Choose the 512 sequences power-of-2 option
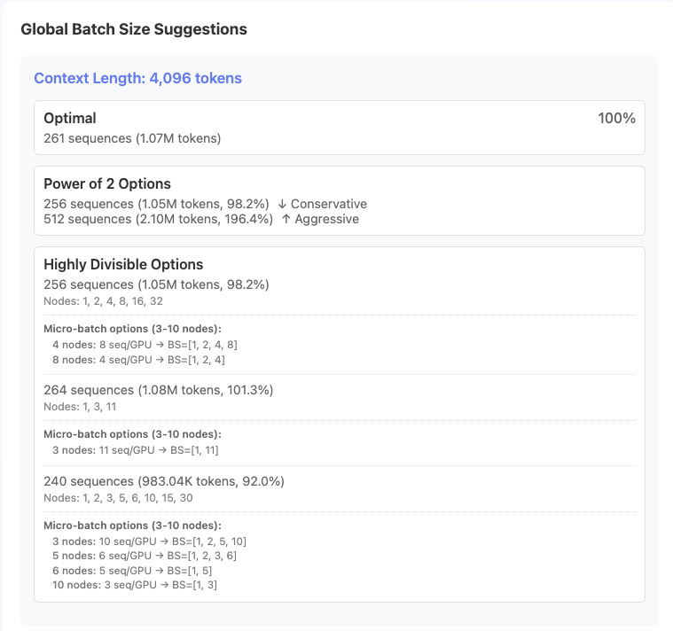The width and height of the screenshot is (673, 631). [x=159, y=219]
